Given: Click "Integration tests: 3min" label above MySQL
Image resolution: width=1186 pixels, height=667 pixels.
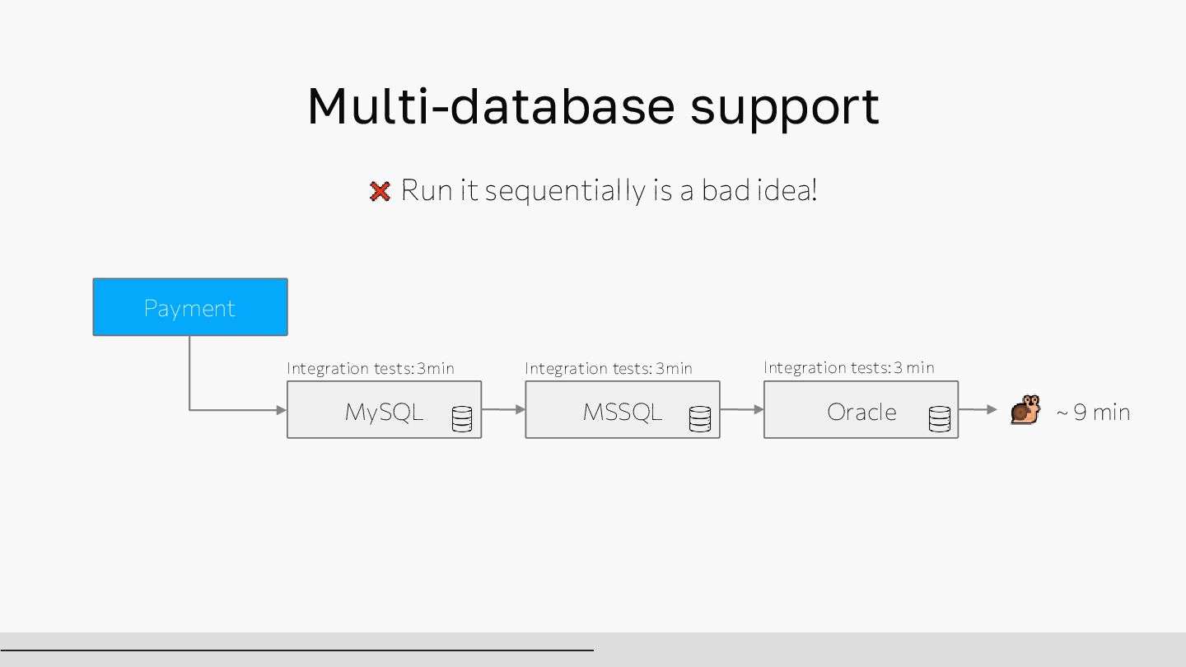Looking at the screenshot, I should (x=371, y=368).
